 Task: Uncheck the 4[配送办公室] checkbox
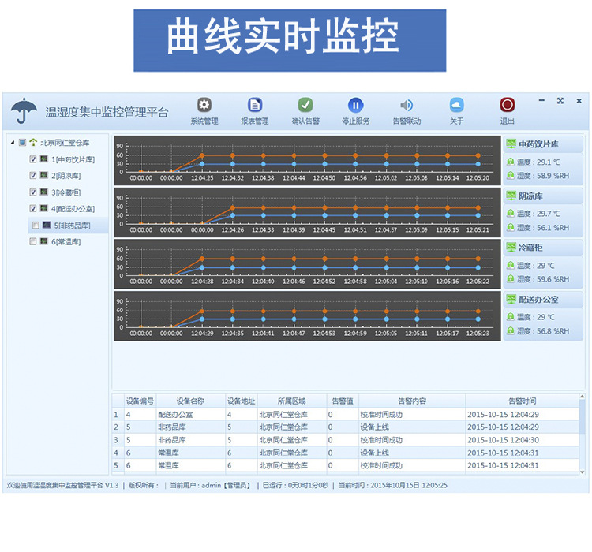pyautogui.click(x=33, y=208)
